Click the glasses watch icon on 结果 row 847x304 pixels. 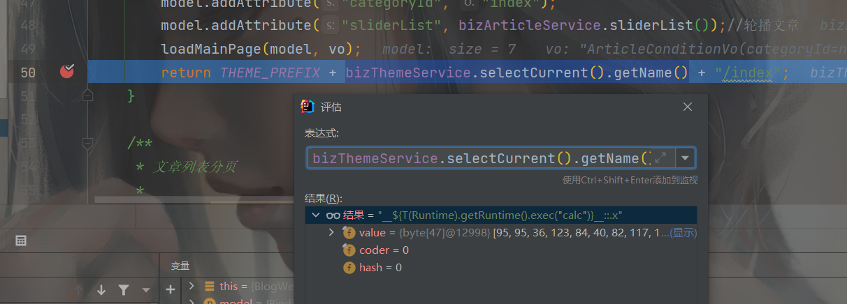pos(333,215)
